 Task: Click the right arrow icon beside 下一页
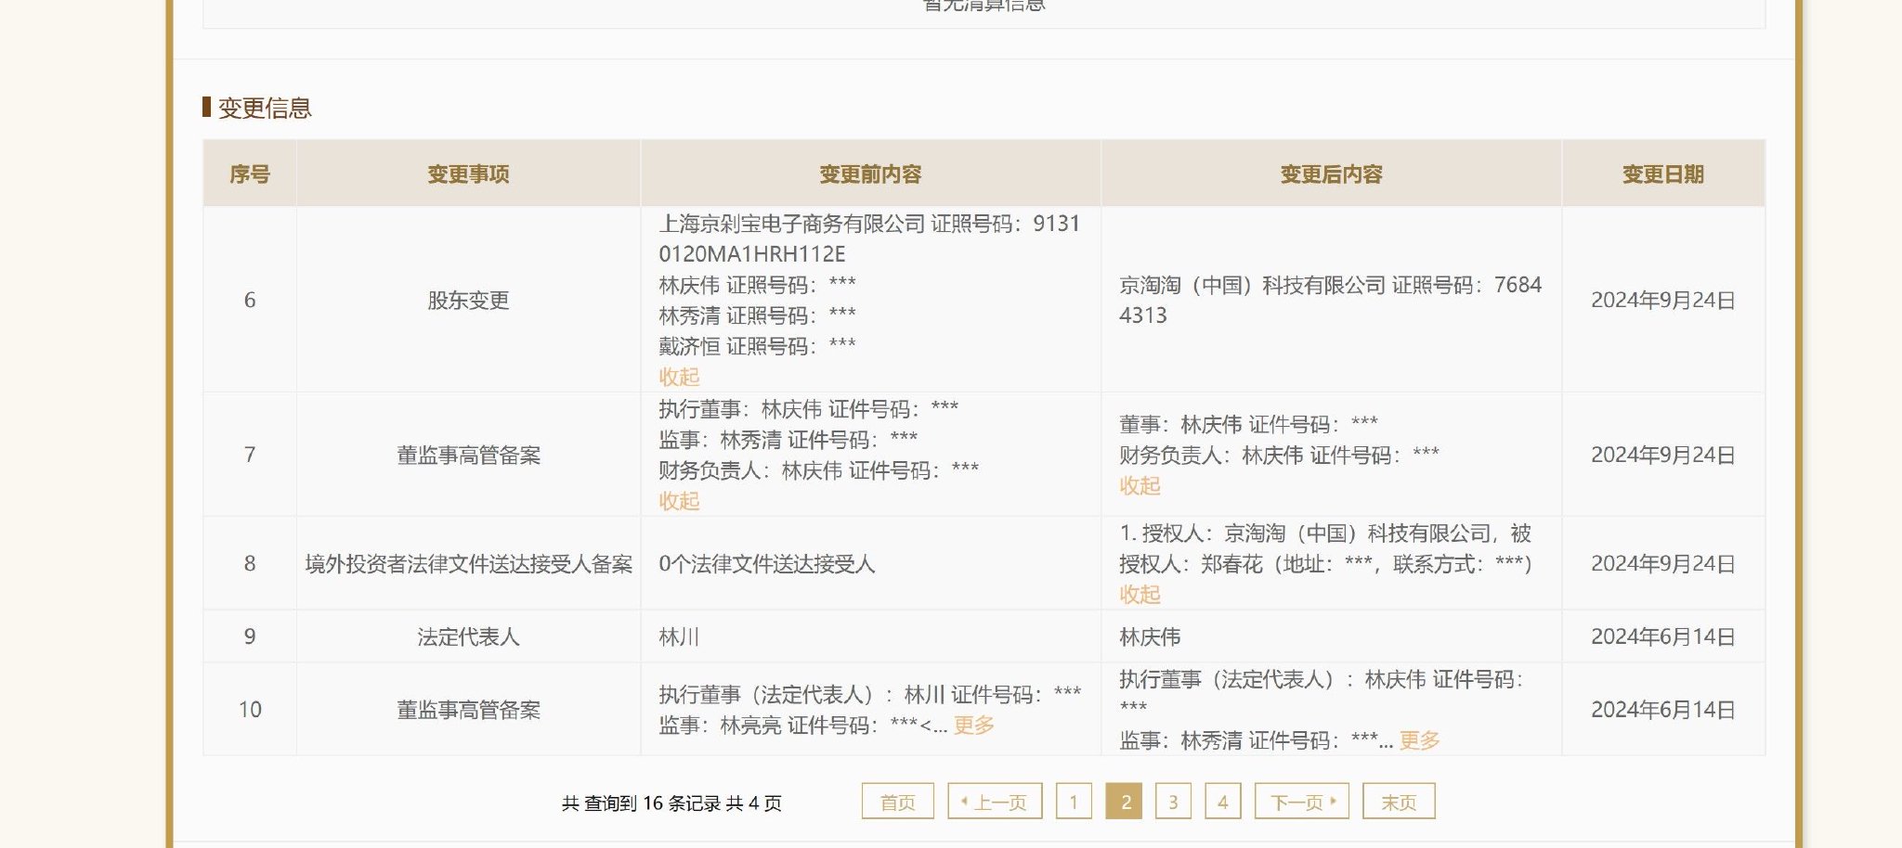coord(1335,801)
